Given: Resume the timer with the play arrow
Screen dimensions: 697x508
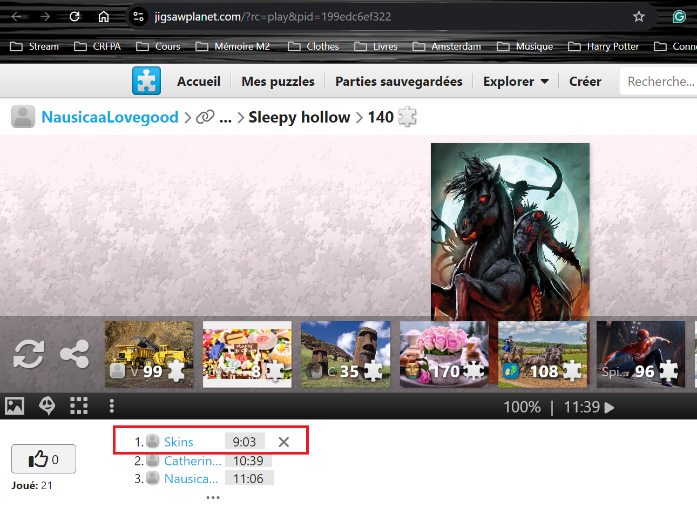Looking at the screenshot, I should (x=610, y=407).
